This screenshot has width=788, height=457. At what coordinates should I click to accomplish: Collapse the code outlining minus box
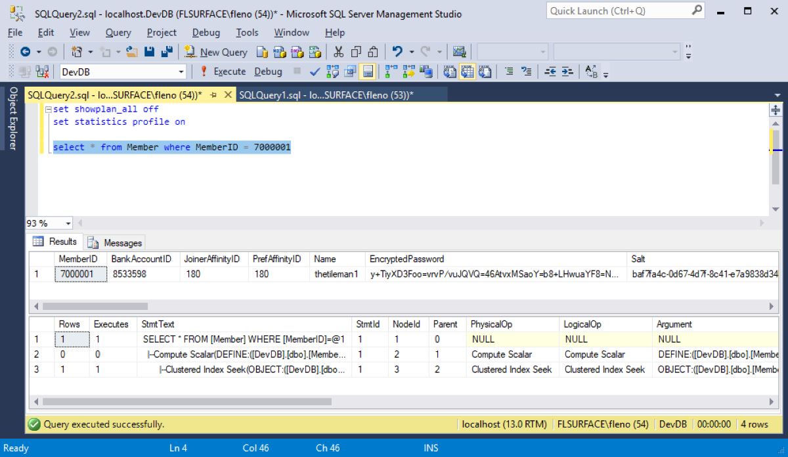pyautogui.click(x=48, y=110)
